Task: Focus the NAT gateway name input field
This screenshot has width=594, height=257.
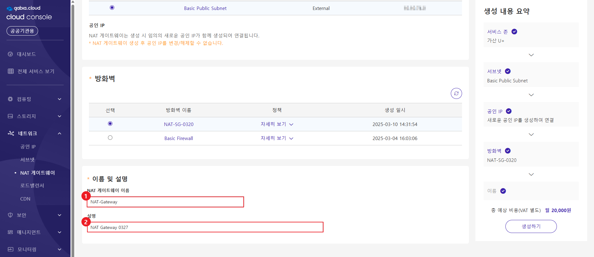Action: pos(165,202)
